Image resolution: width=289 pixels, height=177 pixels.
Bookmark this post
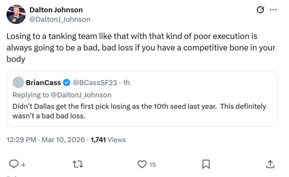[x=206, y=164]
